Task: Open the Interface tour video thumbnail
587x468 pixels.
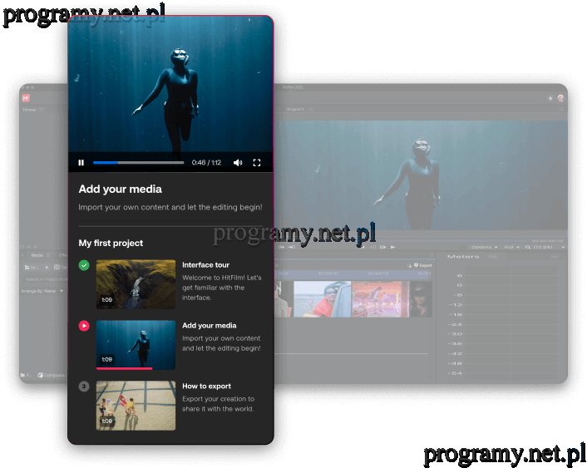Action: (x=136, y=284)
